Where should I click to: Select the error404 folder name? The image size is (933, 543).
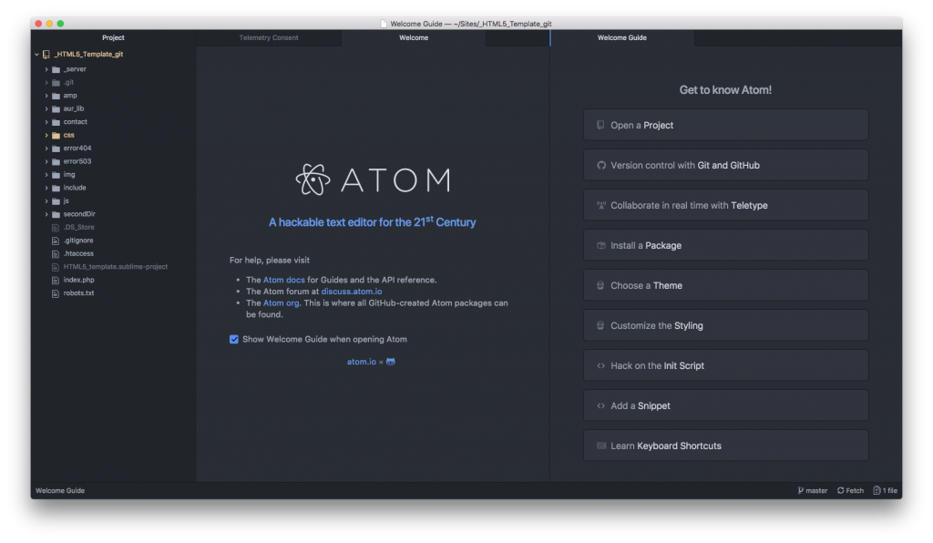77,149
